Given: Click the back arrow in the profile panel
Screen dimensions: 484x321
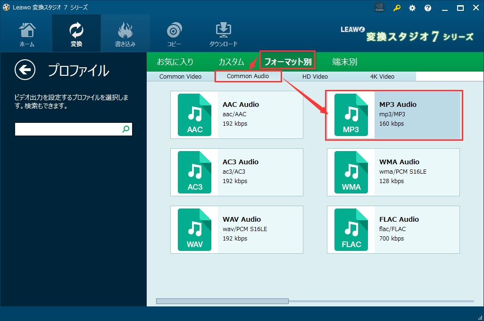Looking at the screenshot, I should [x=25, y=70].
